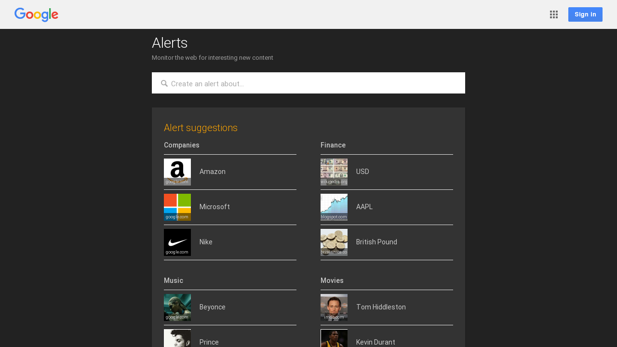Add the Nike alert suggestion

tap(230, 242)
